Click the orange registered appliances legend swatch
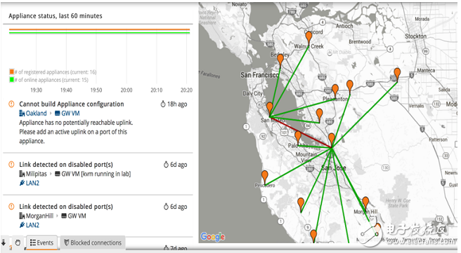Viewport: 461px width, 253px height. (12, 71)
